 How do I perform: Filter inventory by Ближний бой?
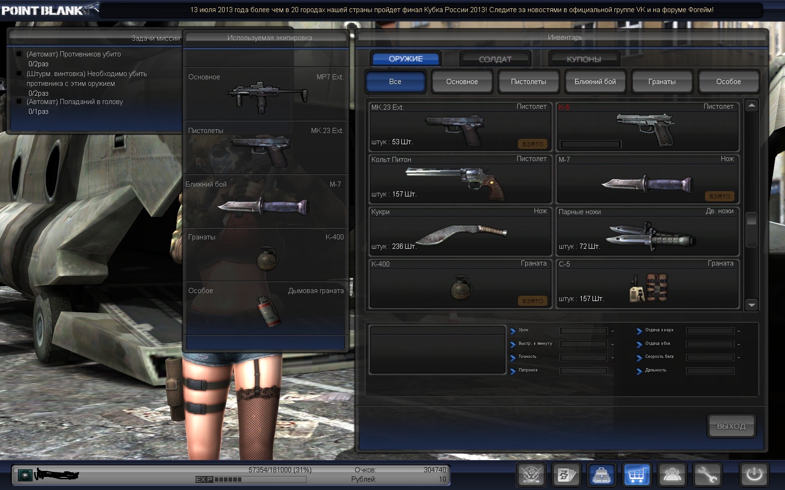[595, 82]
